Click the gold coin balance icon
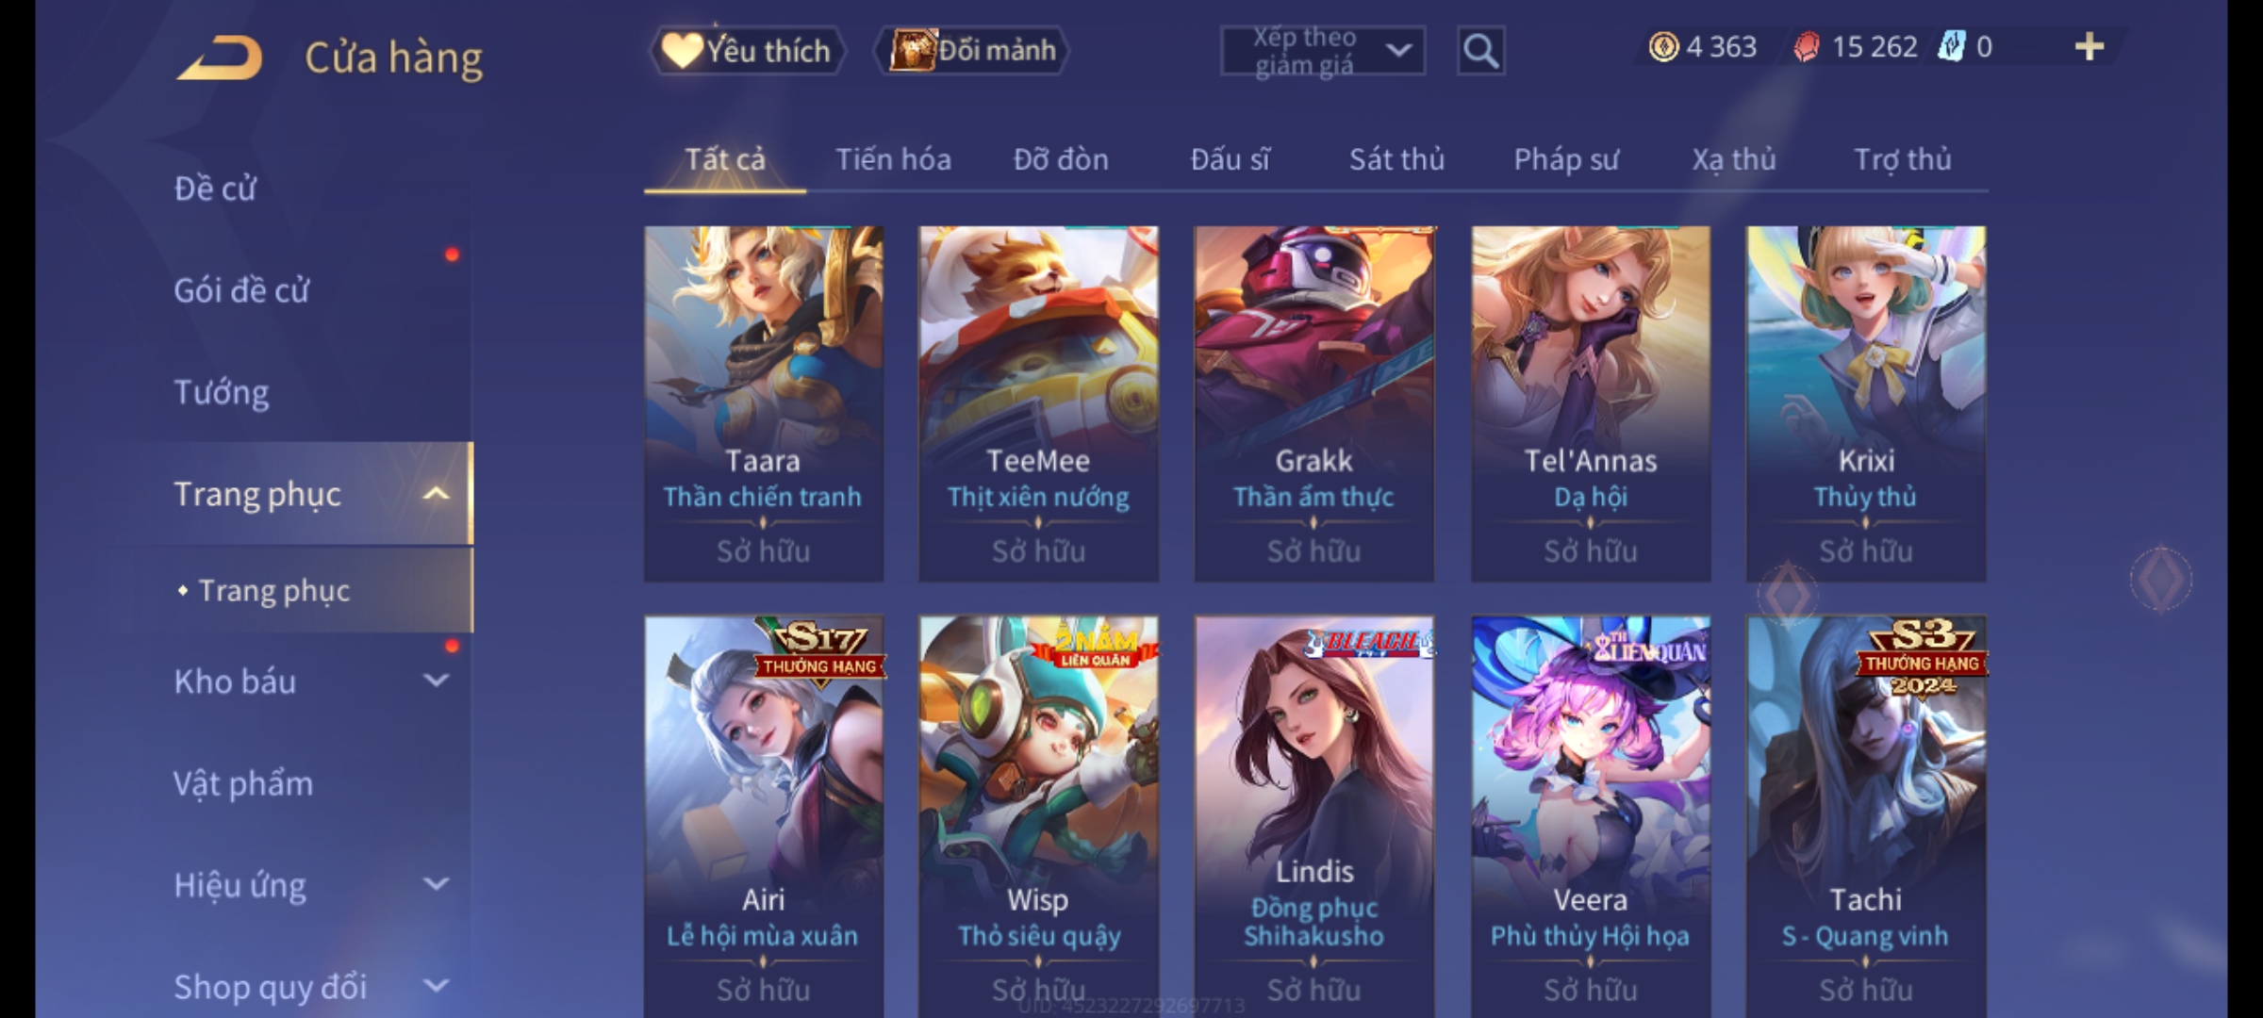 coord(1663,47)
